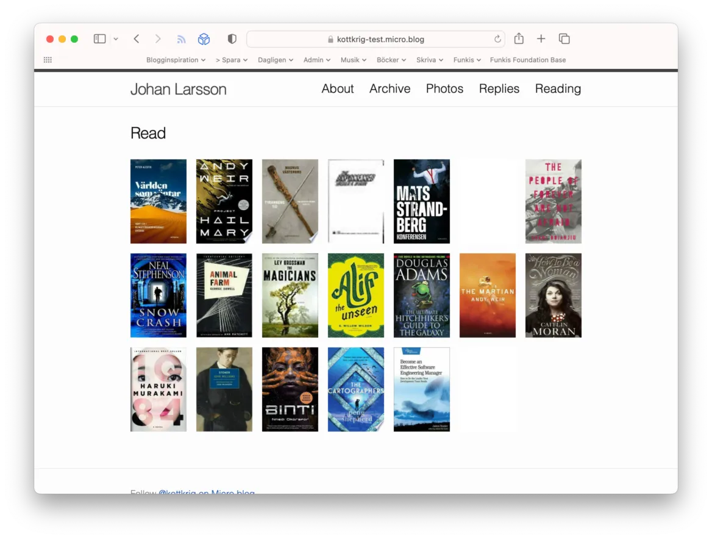Viewport: 712px width, 539px height.
Task: Click the RSS feed extension icon
Action: 181,39
